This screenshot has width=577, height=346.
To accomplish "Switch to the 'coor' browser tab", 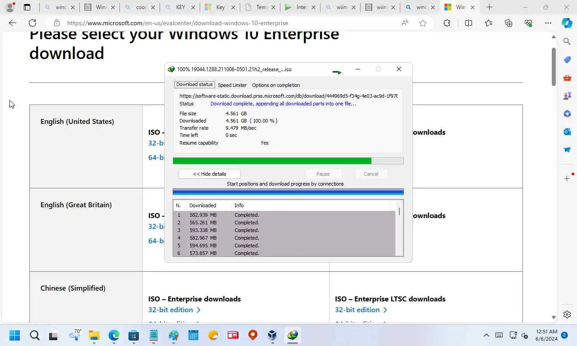I will click(141, 7).
